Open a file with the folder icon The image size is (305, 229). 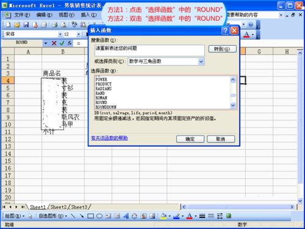point(17,25)
